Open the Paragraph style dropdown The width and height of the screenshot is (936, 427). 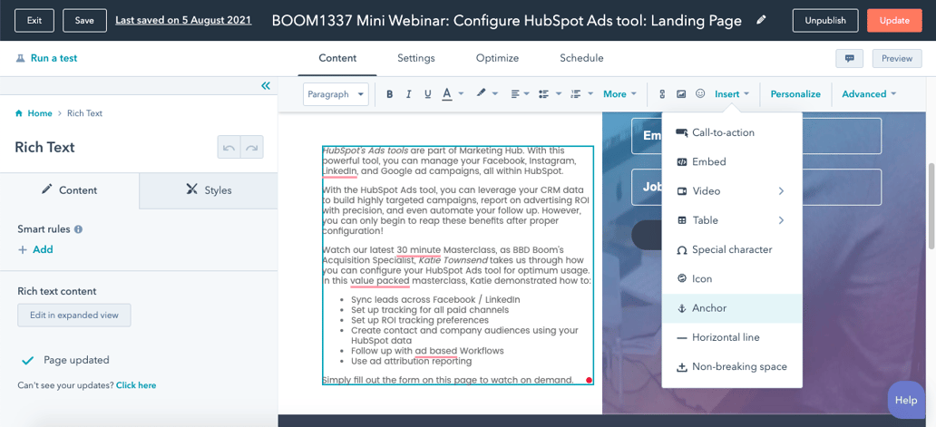point(336,94)
